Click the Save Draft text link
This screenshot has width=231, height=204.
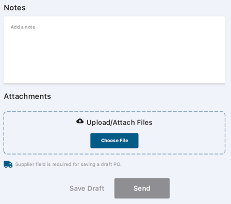pyautogui.click(x=87, y=189)
